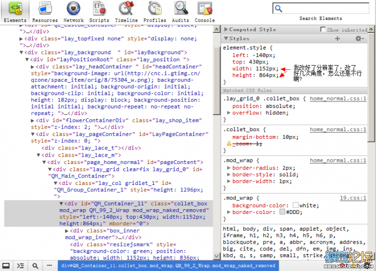Screen dimensions: 376x271
Task: Open the Timeline panel
Action: click(x=126, y=12)
